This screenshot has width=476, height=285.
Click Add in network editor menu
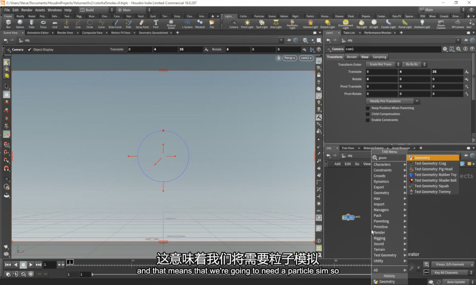(x=337, y=164)
